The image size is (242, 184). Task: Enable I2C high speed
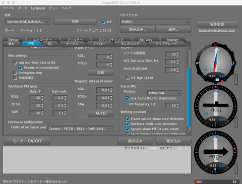pos(128,78)
